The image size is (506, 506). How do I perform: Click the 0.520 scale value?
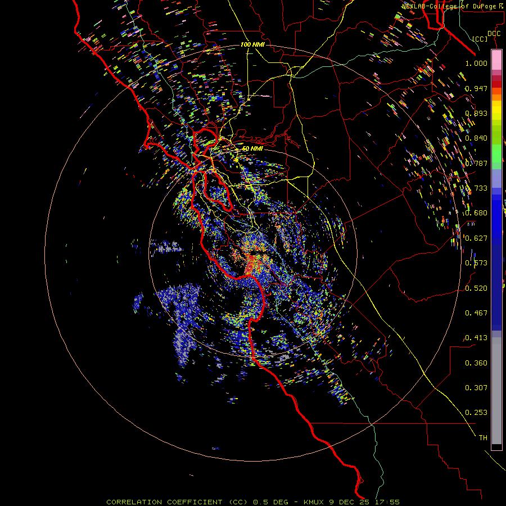pyautogui.click(x=476, y=288)
